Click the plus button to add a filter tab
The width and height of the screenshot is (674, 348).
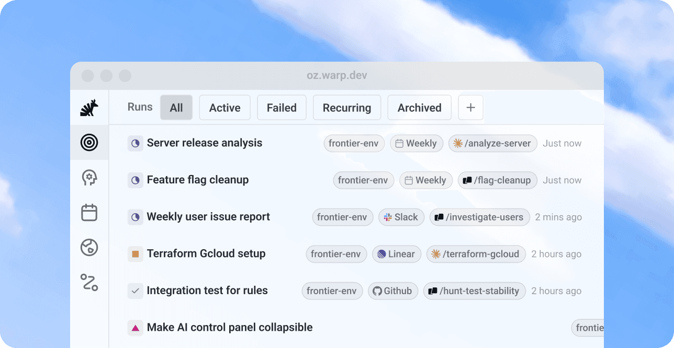pos(470,108)
